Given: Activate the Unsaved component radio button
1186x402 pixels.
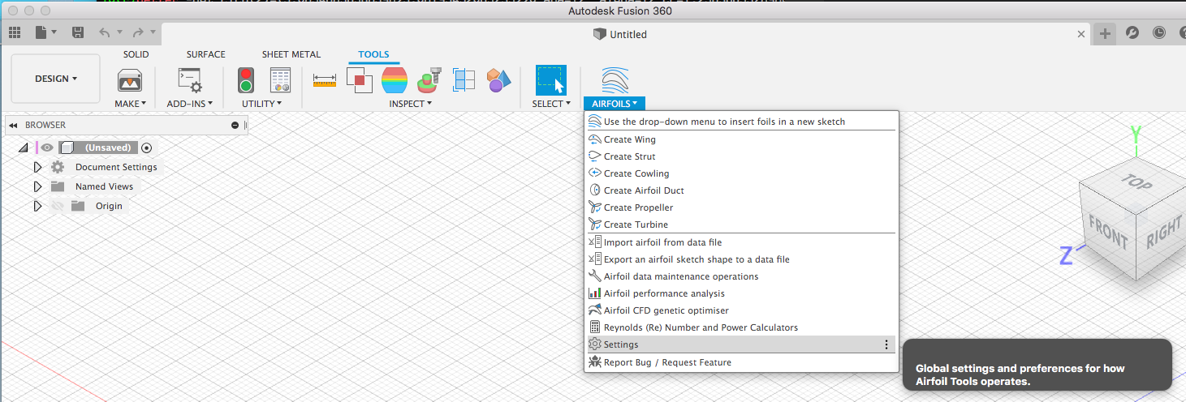Looking at the screenshot, I should [x=146, y=148].
